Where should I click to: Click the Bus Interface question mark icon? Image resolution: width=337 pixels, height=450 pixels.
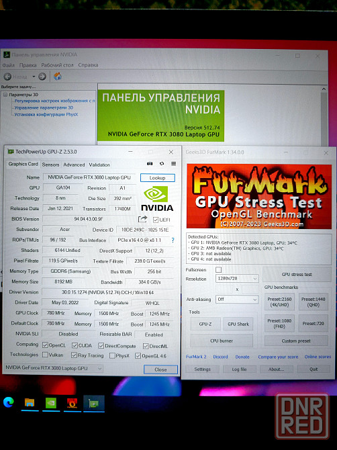(x=173, y=240)
